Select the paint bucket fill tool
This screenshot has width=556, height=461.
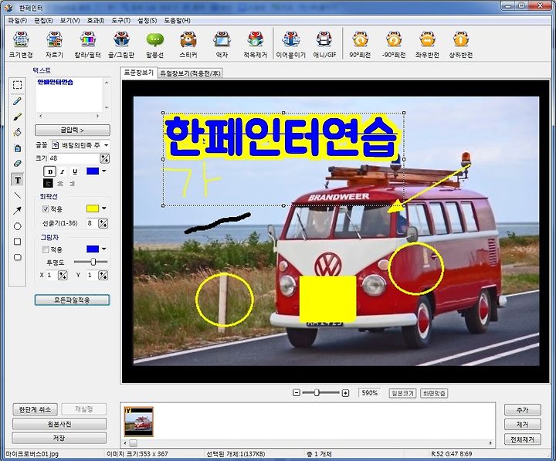(17, 132)
